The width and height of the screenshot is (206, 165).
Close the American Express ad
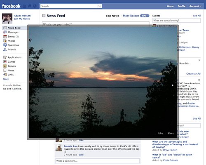(199, 80)
